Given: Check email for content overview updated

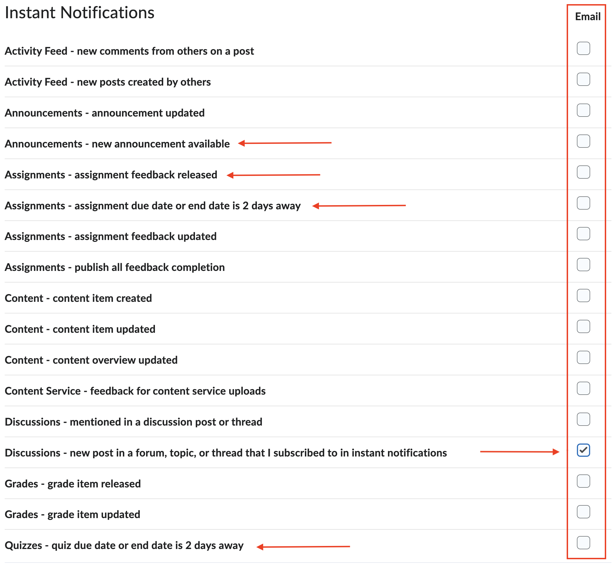Looking at the screenshot, I should click(x=583, y=357).
